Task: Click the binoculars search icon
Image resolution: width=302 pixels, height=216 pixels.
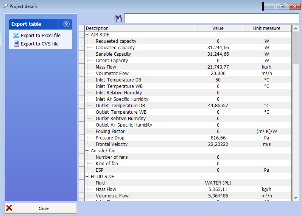Action: [118, 19]
